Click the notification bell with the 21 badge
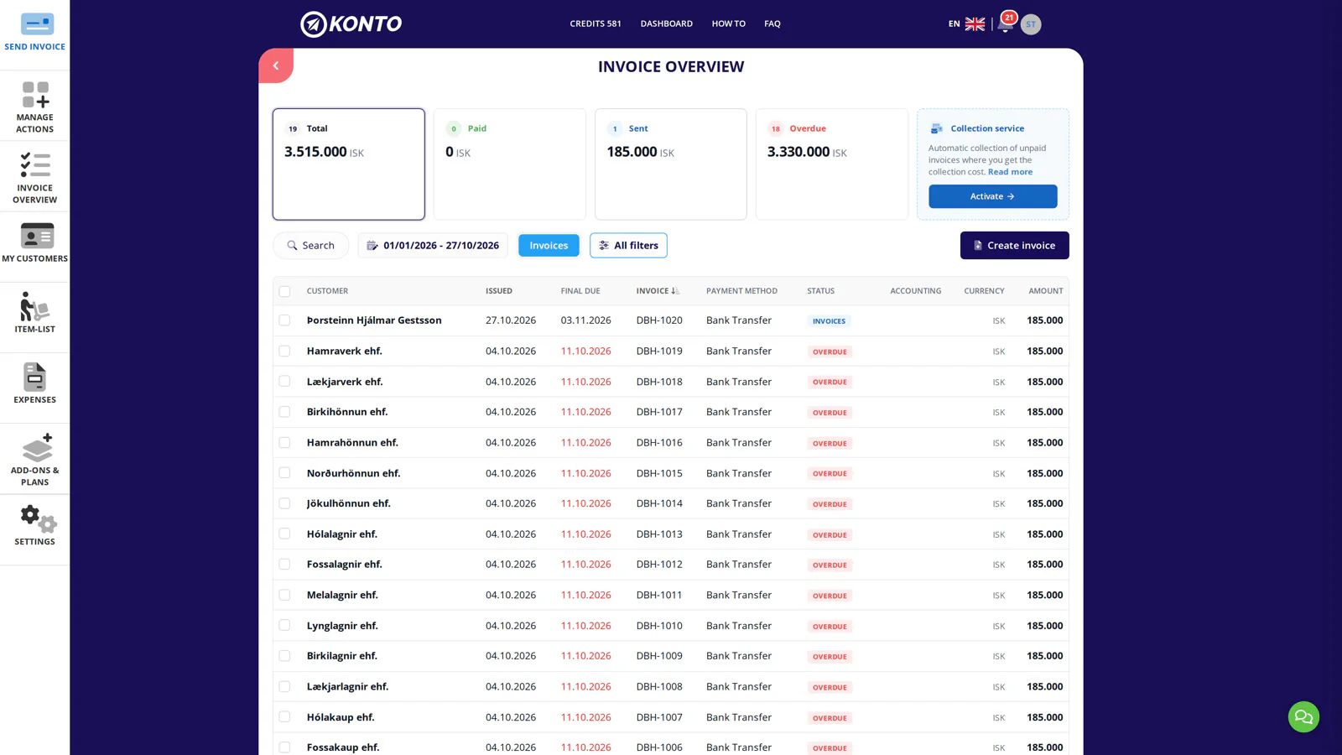 (1005, 23)
